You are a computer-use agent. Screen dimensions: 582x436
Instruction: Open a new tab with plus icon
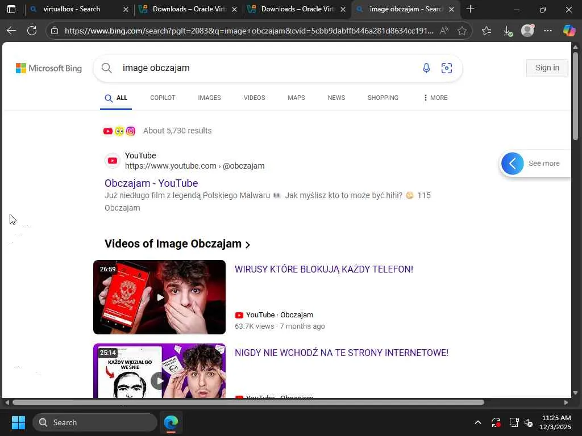[x=470, y=9]
